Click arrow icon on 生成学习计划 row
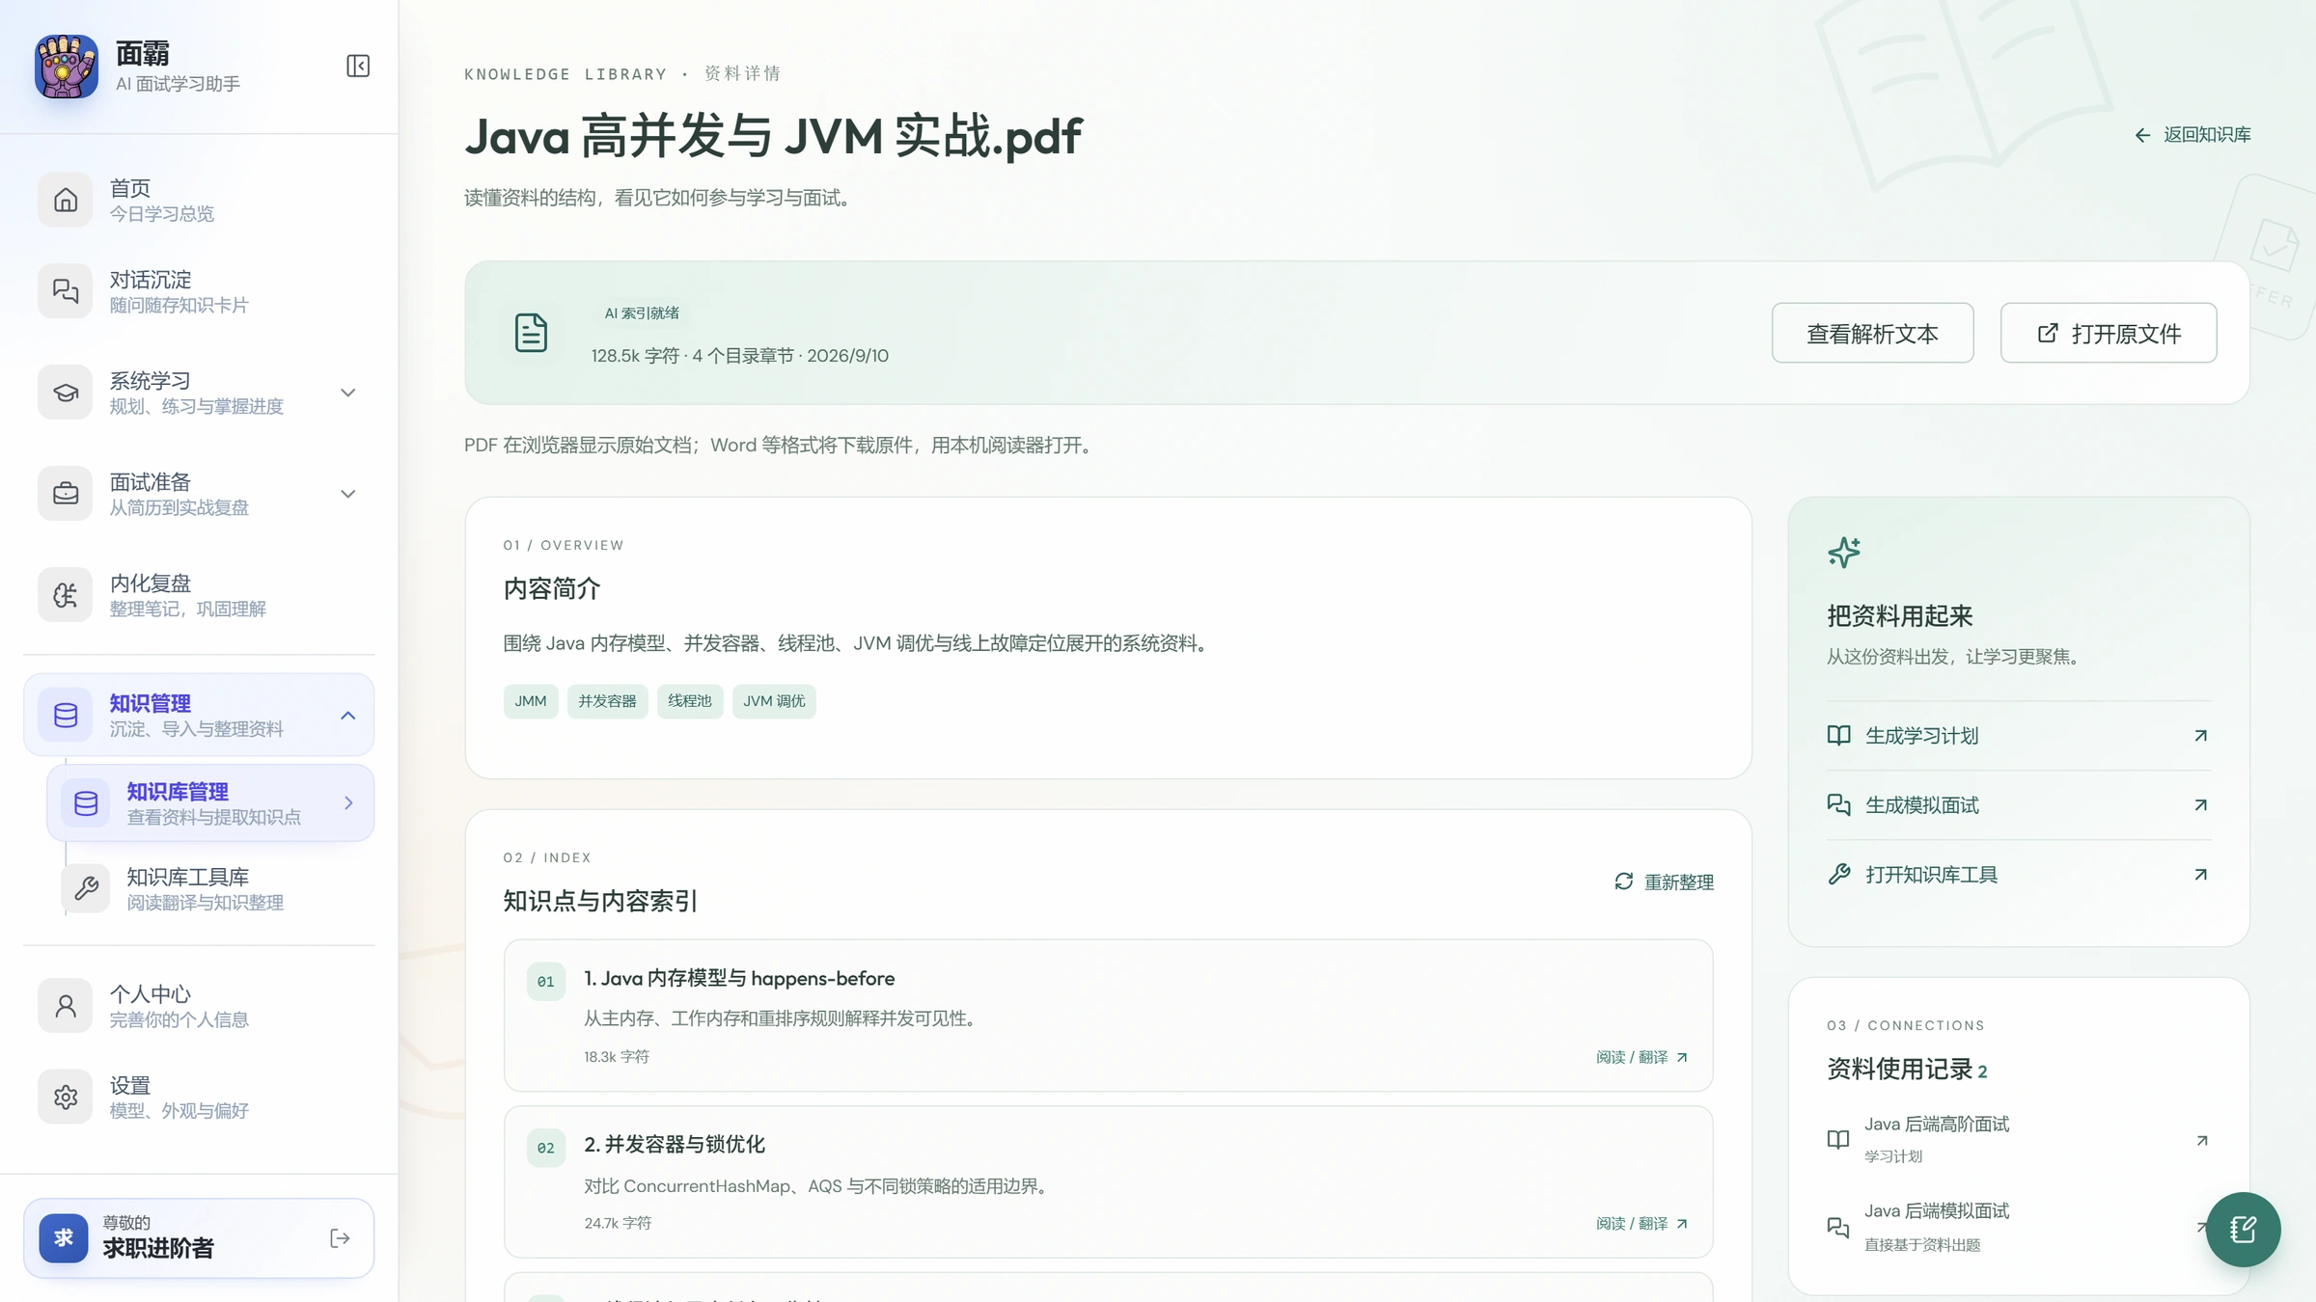This screenshot has width=2316, height=1302. pos(2200,736)
